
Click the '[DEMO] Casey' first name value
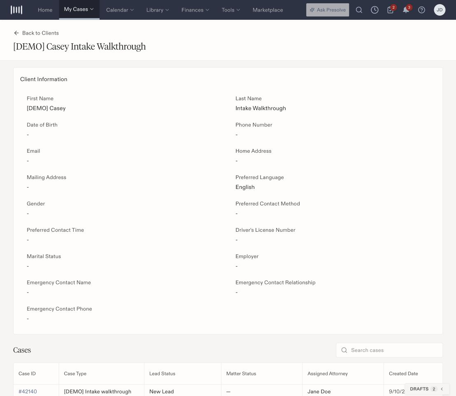click(x=46, y=108)
